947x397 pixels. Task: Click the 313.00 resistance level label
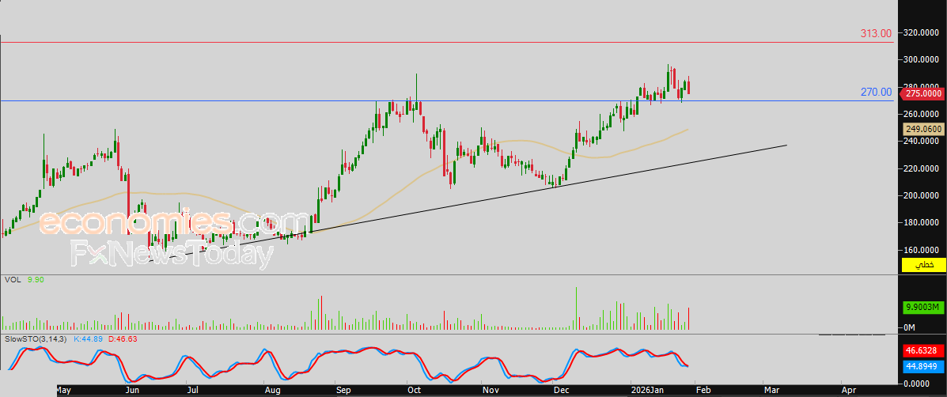click(876, 33)
